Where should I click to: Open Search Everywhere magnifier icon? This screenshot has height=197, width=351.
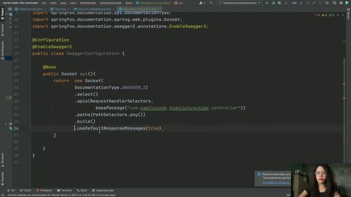pyautogui.click(x=334, y=3)
